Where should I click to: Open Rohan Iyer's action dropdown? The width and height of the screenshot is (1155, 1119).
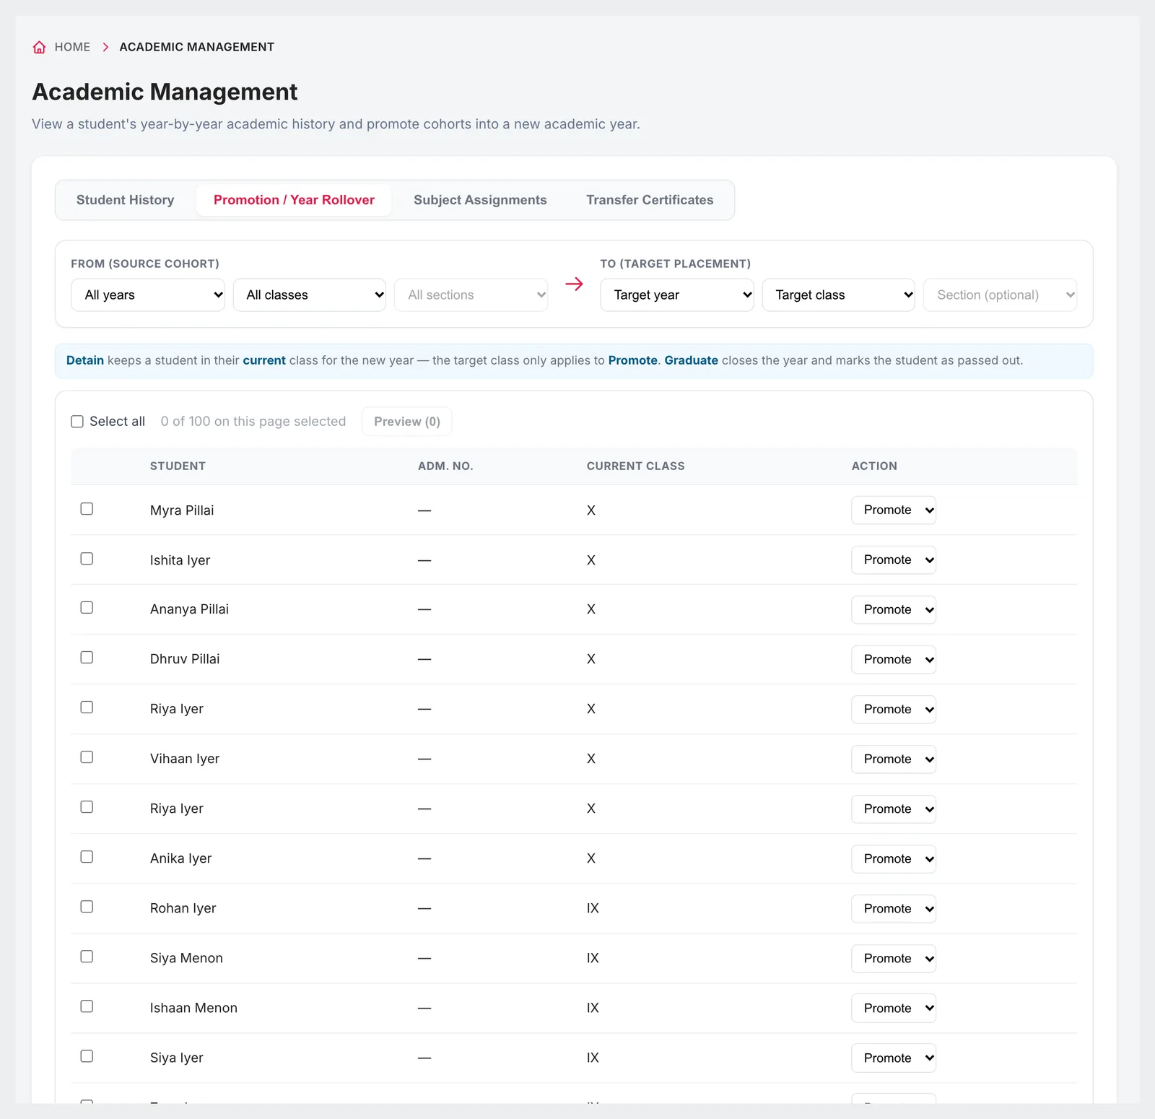[894, 908]
